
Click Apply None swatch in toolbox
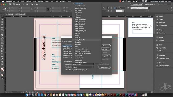(2, 75)
